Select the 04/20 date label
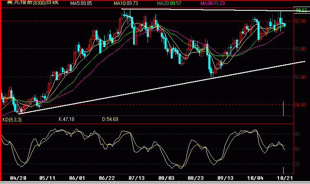The width and height of the screenshot is (310, 184). [x=18, y=178]
